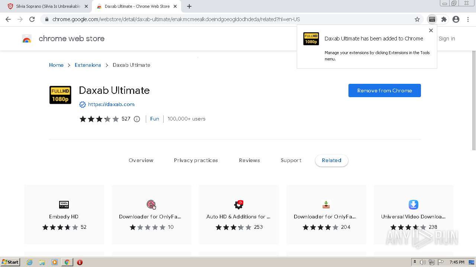
Task: Open the Extensions puzzle menu
Action: click(x=444, y=19)
